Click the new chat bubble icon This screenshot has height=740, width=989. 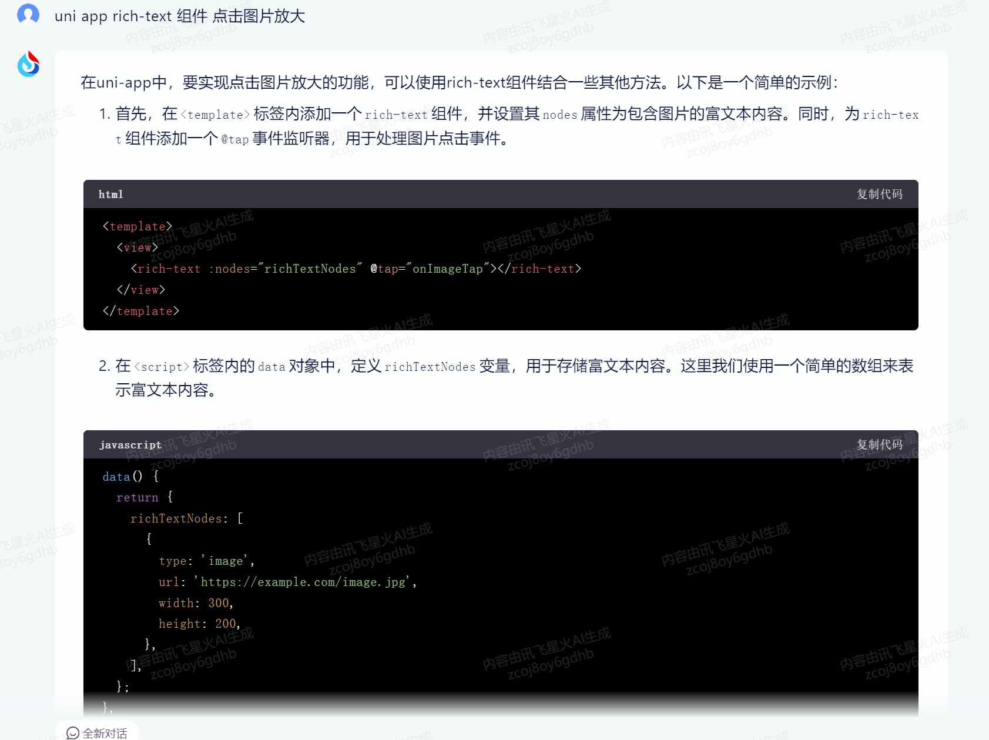point(73,733)
